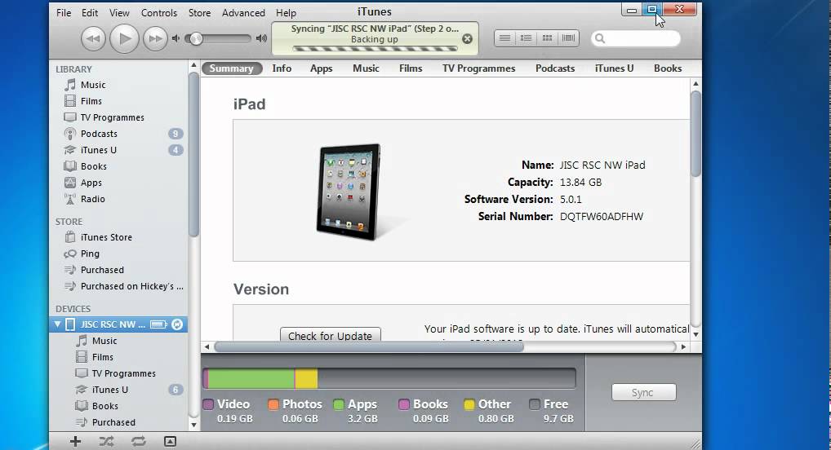Switch to grid view icon
831x450 pixels.
[x=547, y=38]
